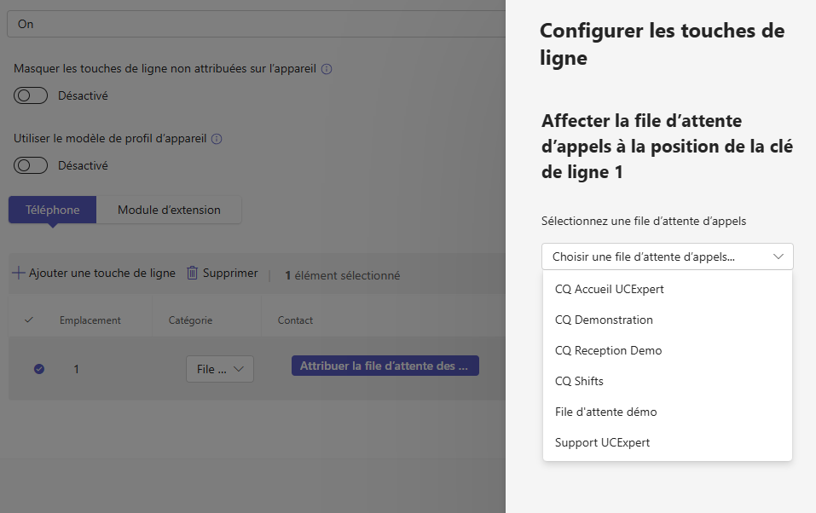Choose CQ Demonstration queue option
Screen dimensions: 816x513
click(x=604, y=320)
